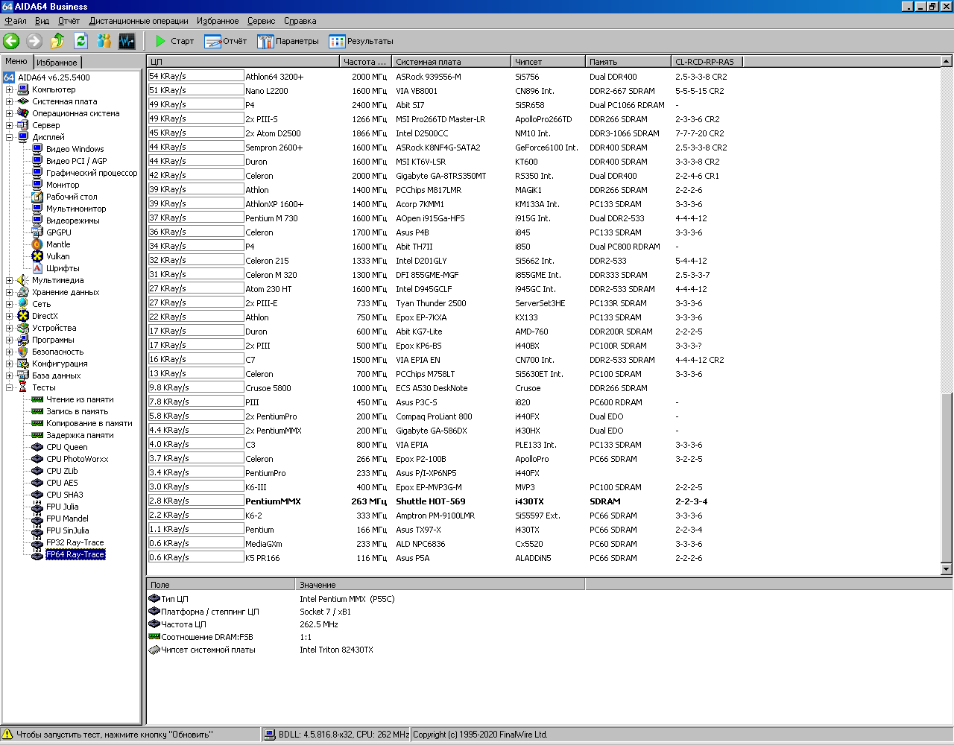This screenshot has height=745, width=954.
Task: Click the Отчёт button in the toolbar
Action: [x=225, y=41]
